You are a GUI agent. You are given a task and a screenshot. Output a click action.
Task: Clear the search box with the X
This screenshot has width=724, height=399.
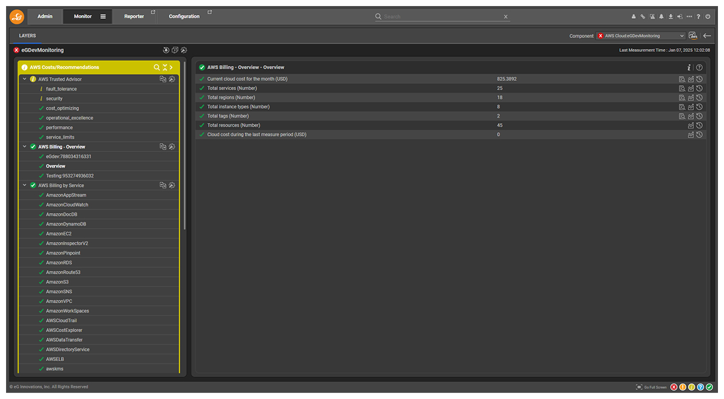[x=506, y=16]
